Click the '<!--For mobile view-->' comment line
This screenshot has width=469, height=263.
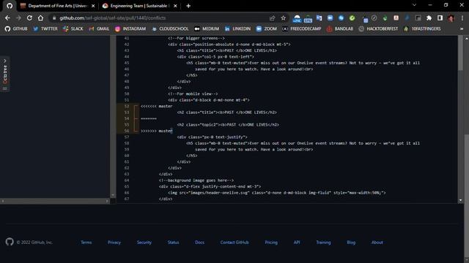point(193,94)
